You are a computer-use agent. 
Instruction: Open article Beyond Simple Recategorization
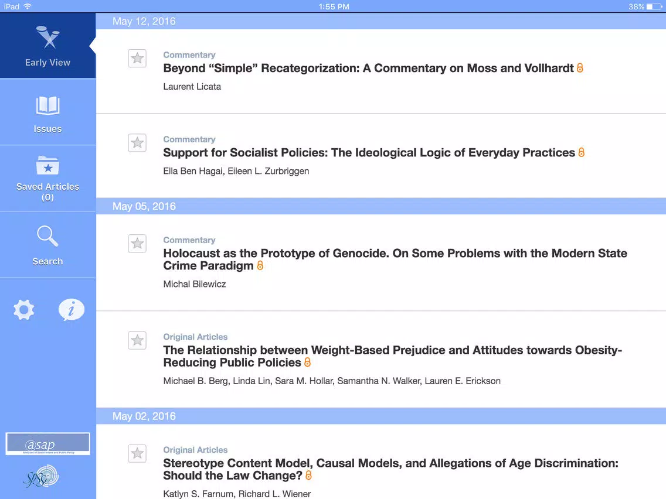[368, 69]
